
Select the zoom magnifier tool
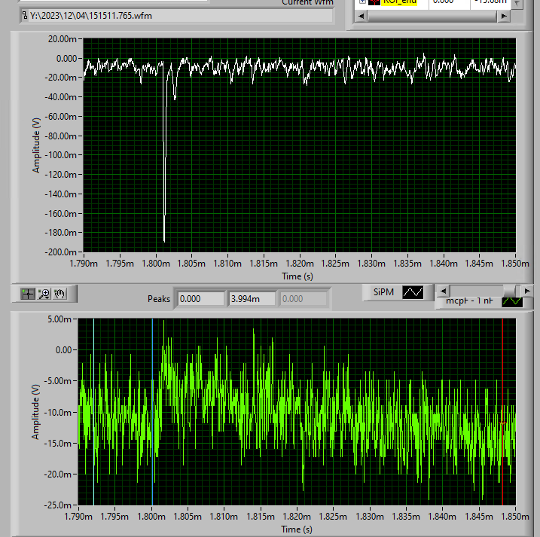[44, 294]
